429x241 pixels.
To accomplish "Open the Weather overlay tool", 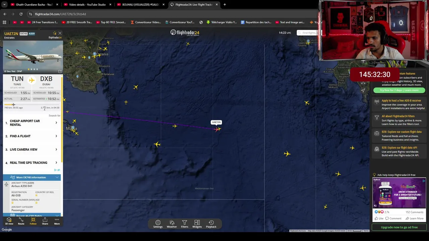I will (x=172, y=224).
